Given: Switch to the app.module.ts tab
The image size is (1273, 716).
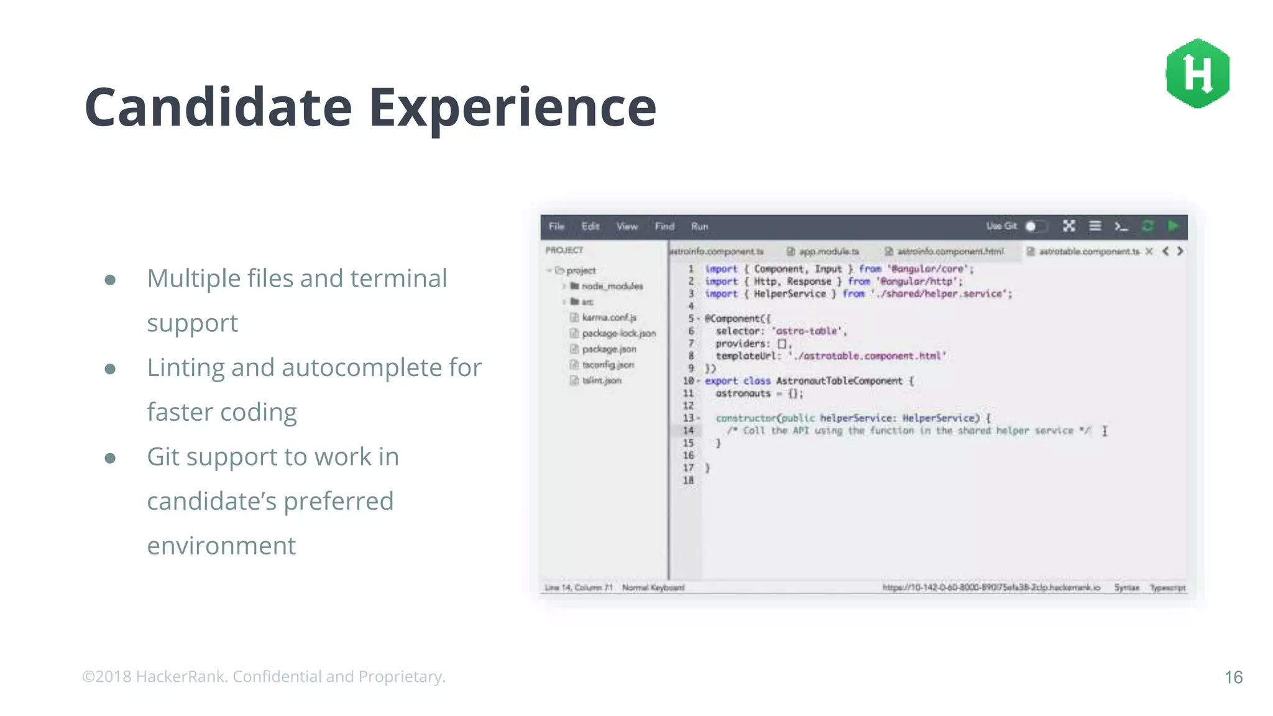Looking at the screenshot, I should click(x=828, y=251).
